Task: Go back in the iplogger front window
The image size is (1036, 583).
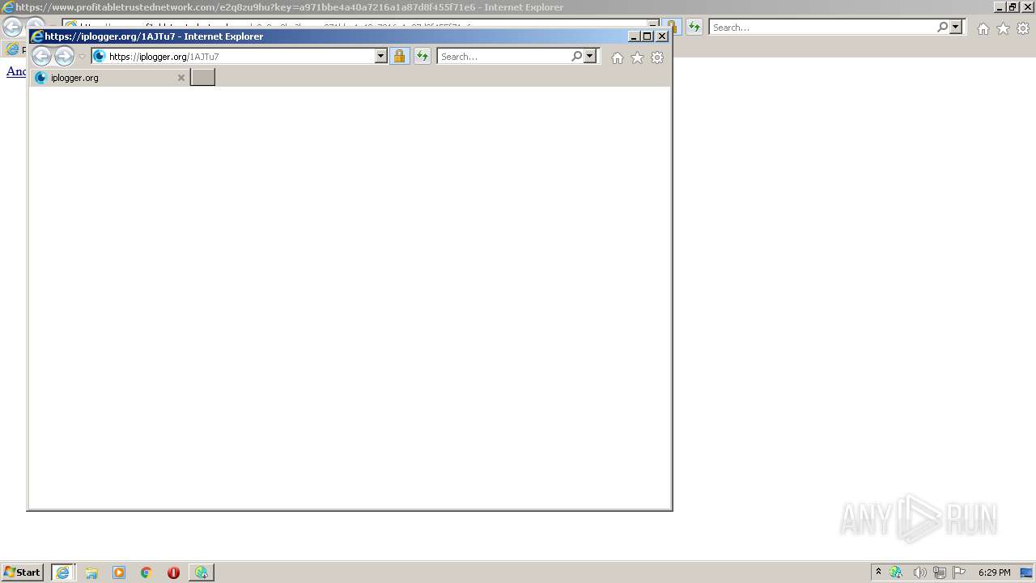Action: [x=41, y=56]
